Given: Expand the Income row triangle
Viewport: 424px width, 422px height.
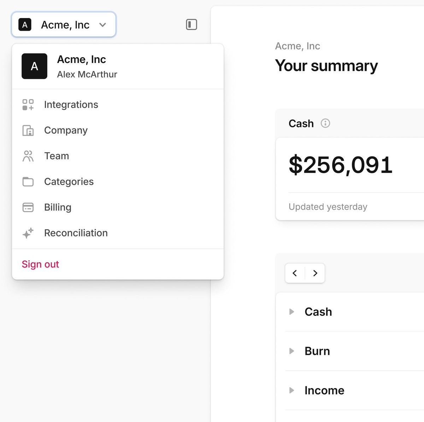Looking at the screenshot, I should coord(291,390).
